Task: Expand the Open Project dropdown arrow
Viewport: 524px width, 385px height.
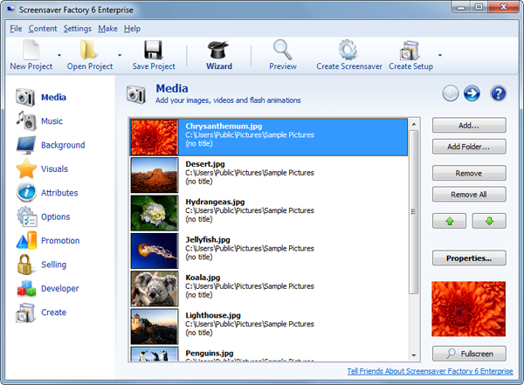Action: click(120, 56)
